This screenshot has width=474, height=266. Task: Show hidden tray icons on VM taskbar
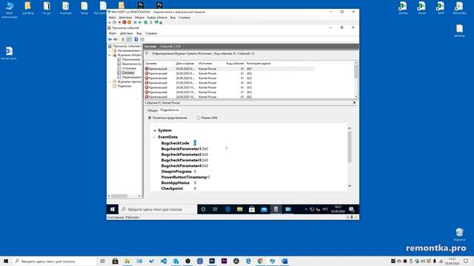coord(306,209)
